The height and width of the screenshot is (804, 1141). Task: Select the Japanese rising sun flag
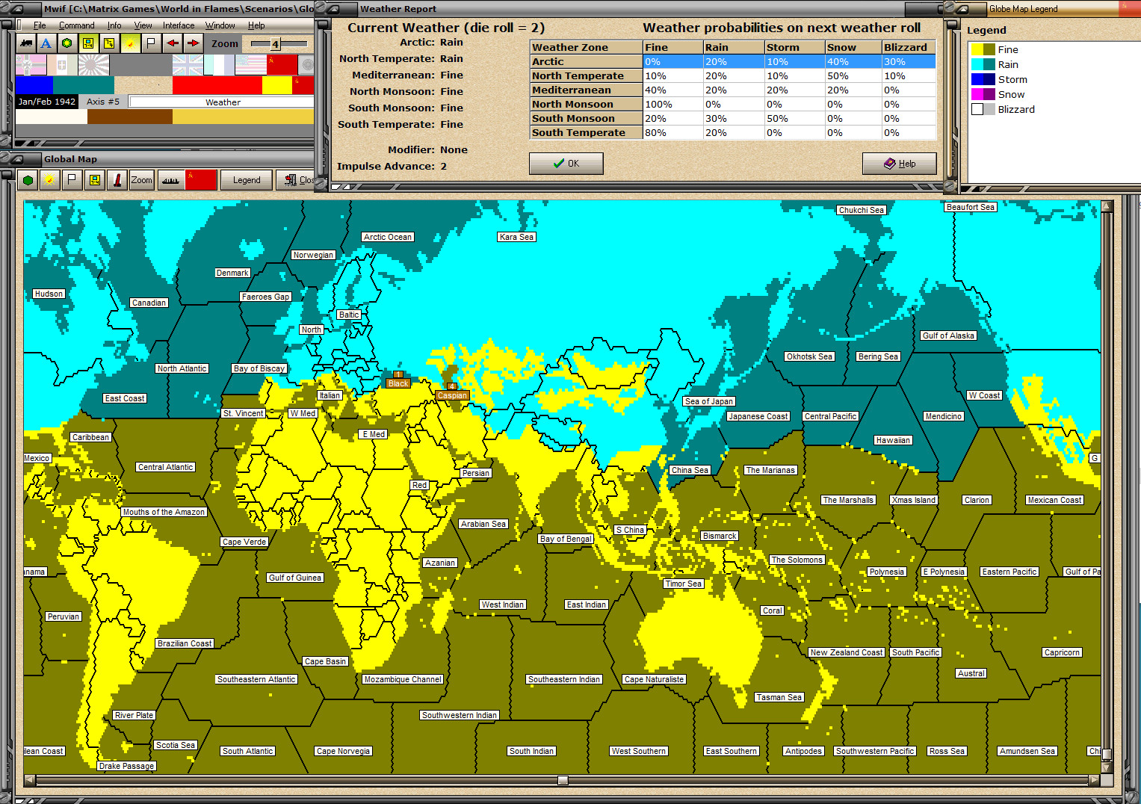pyautogui.click(x=93, y=65)
